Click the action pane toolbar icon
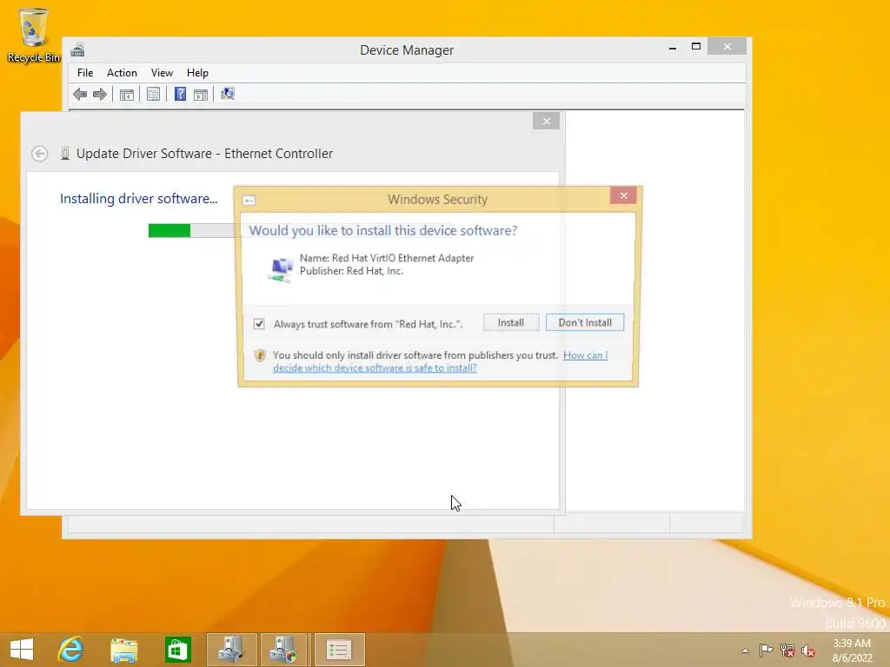The image size is (890, 667). click(201, 94)
